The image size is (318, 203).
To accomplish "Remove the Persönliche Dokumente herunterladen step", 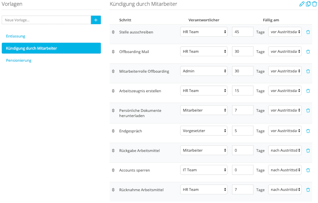I will 308,110.
